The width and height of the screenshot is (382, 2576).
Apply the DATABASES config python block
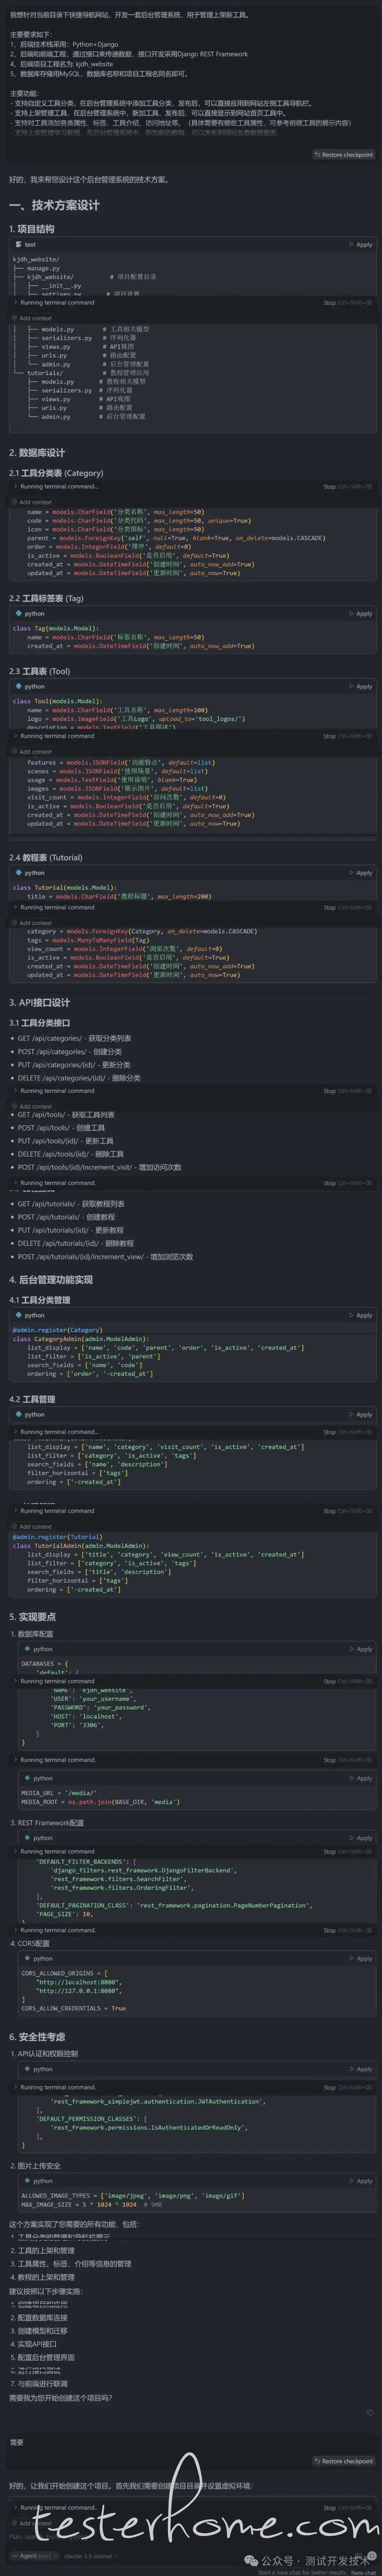pos(361,1649)
